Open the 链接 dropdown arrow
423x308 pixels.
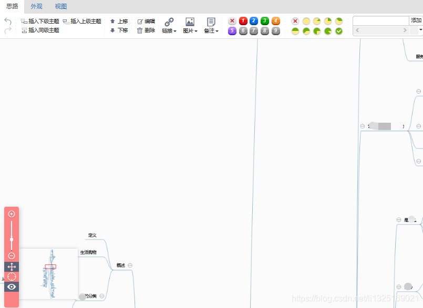click(x=175, y=31)
